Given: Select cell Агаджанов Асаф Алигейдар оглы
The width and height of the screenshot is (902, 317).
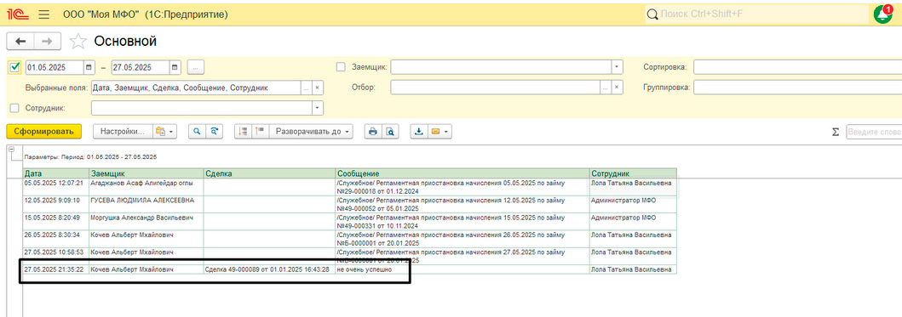Looking at the screenshot, I should [147, 187].
